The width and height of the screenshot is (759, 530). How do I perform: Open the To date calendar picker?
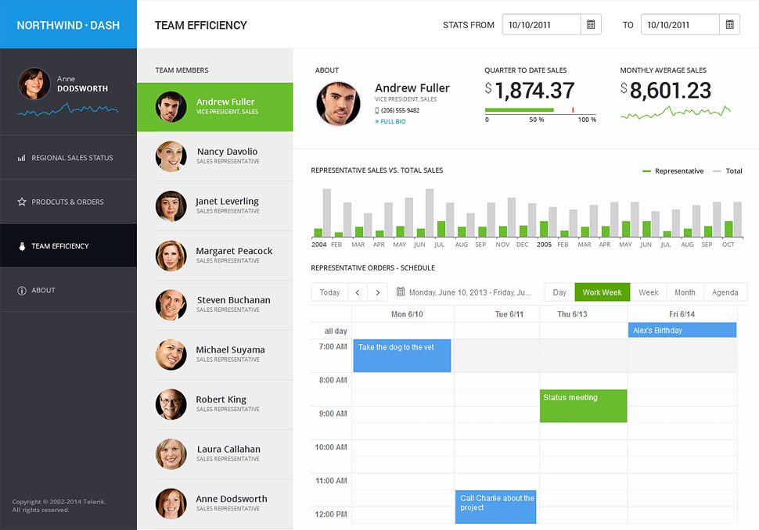click(729, 25)
